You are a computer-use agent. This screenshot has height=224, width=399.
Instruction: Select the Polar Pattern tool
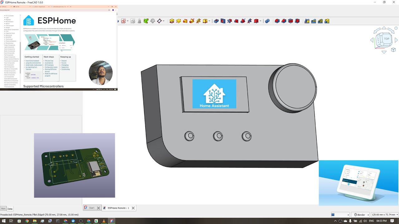320,21
